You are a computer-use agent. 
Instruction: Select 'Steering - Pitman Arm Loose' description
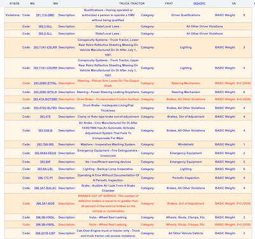click(x=108, y=83)
